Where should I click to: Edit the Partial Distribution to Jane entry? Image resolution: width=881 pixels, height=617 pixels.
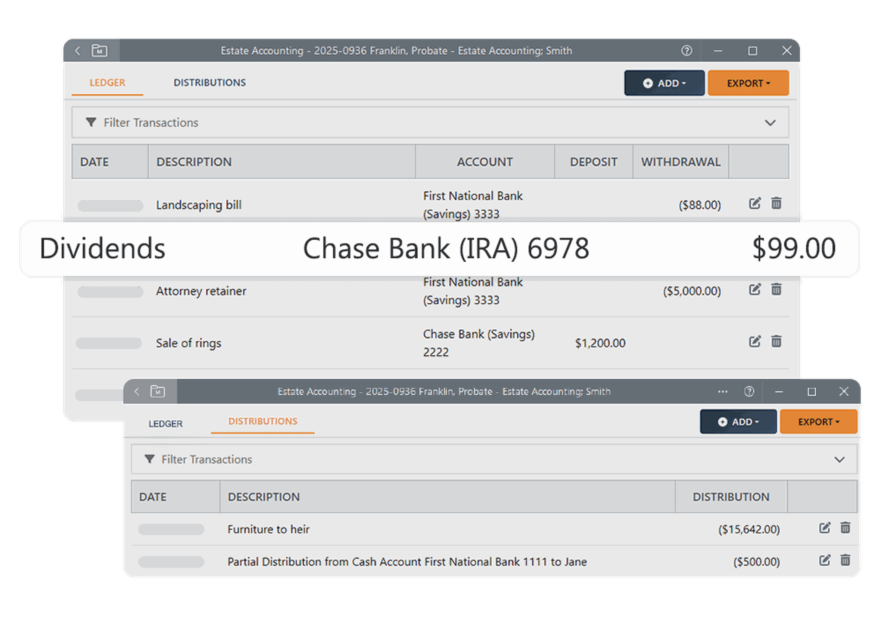click(x=824, y=561)
